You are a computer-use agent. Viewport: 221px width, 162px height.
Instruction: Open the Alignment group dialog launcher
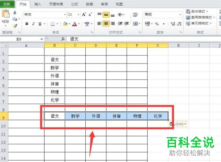coord(140,32)
